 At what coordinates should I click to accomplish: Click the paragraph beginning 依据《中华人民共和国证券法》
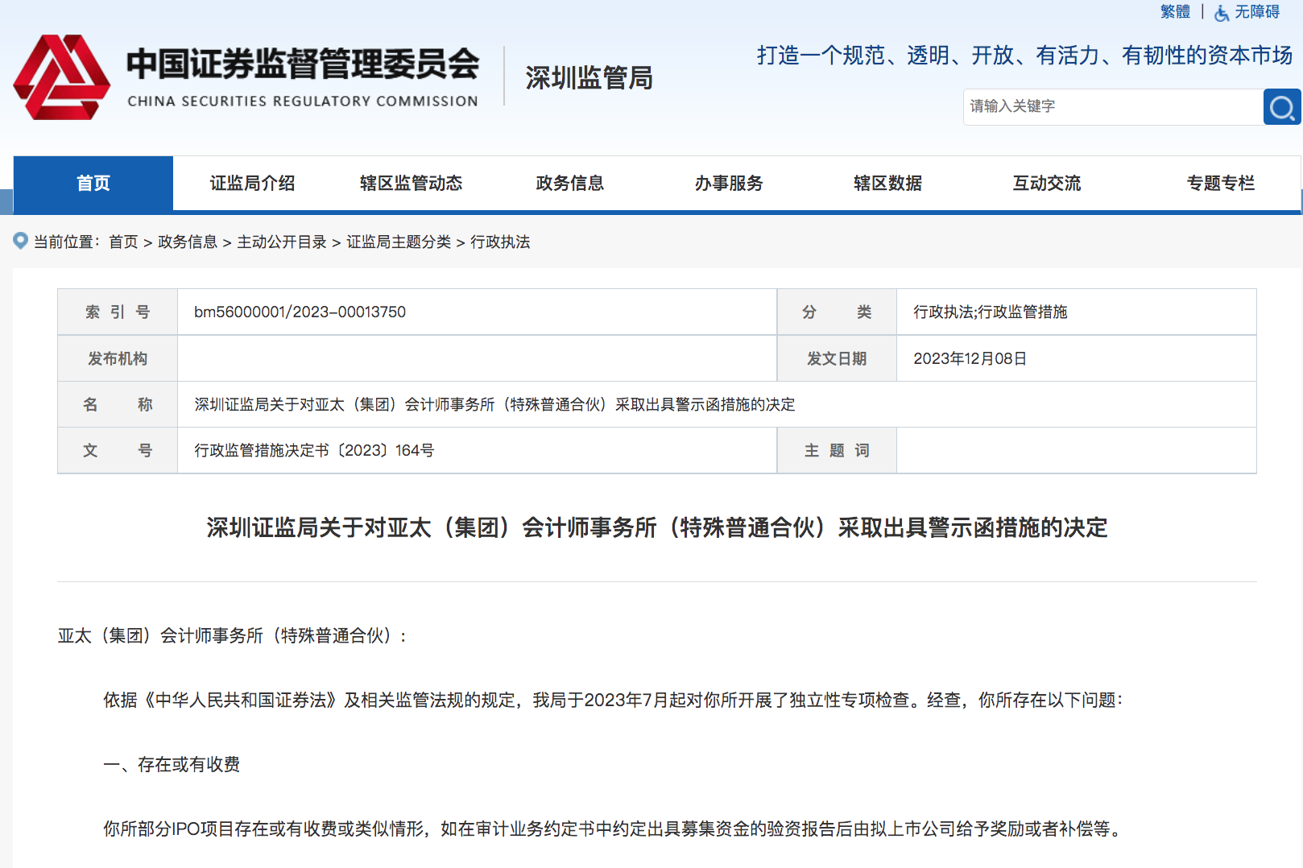point(613,700)
